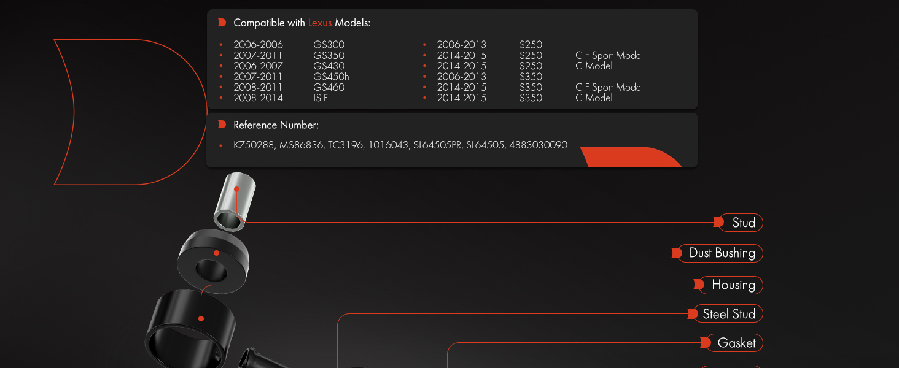Click the 2008-2014 year range
Viewport: 899px width, 368px height.
coord(258,98)
